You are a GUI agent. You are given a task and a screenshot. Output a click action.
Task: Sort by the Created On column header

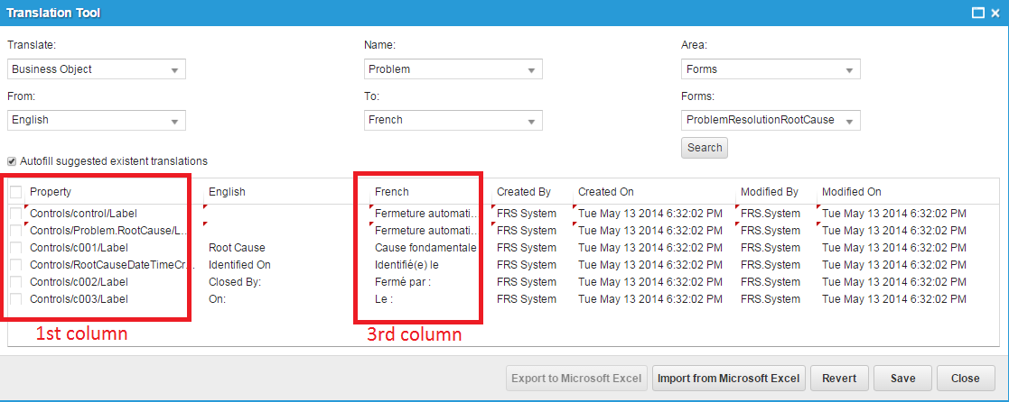(x=605, y=192)
